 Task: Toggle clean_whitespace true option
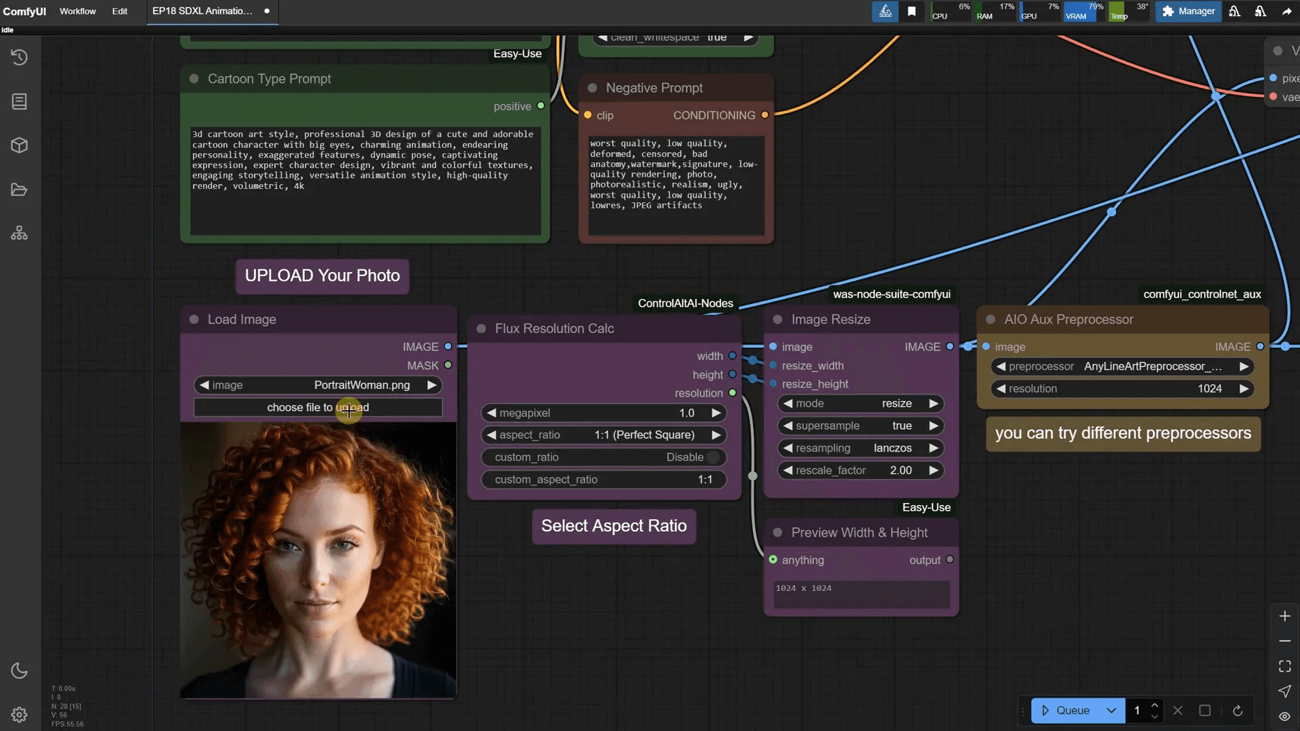pyautogui.click(x=676, y=38)
